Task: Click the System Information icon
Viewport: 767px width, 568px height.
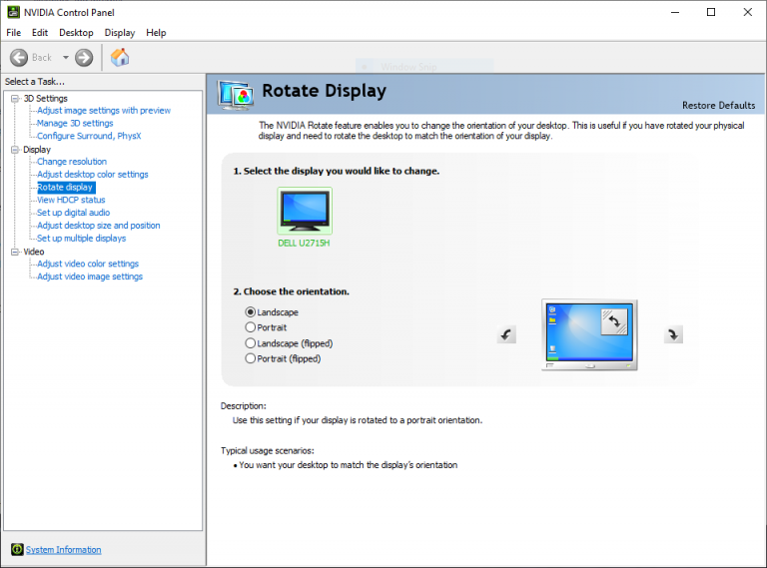Action: tap(17, 550)
